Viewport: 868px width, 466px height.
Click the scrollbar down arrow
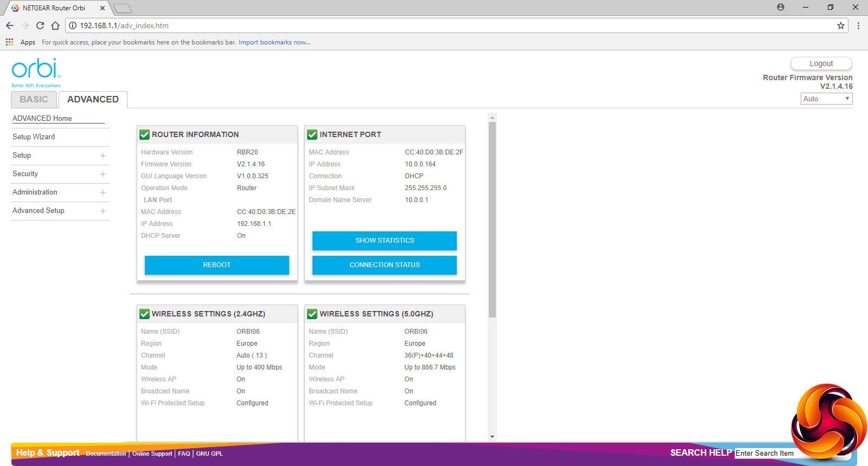tap(492, 436)
